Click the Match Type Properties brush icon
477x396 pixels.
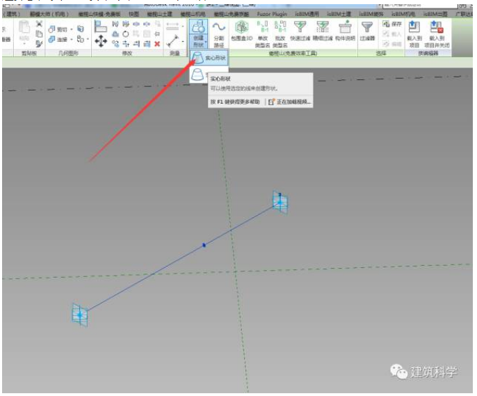(39, 44)
